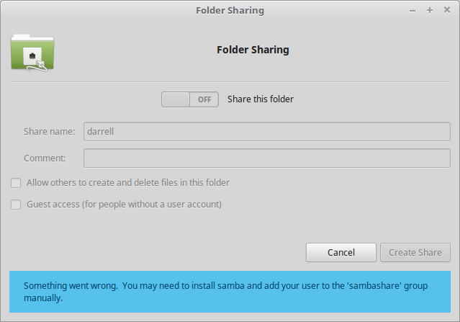
Task: Click the 'Share name:' label
Action: coord(49,132)
